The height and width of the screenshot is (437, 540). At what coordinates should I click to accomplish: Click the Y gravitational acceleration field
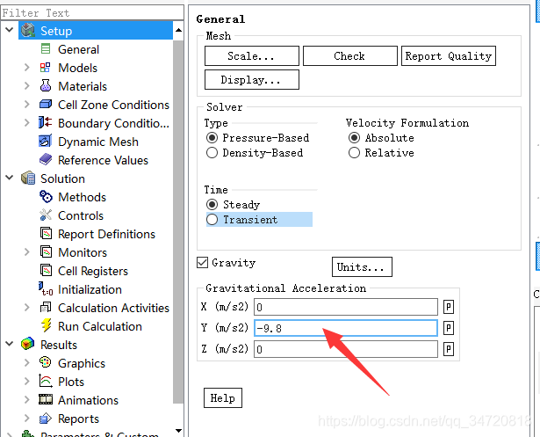345,328
